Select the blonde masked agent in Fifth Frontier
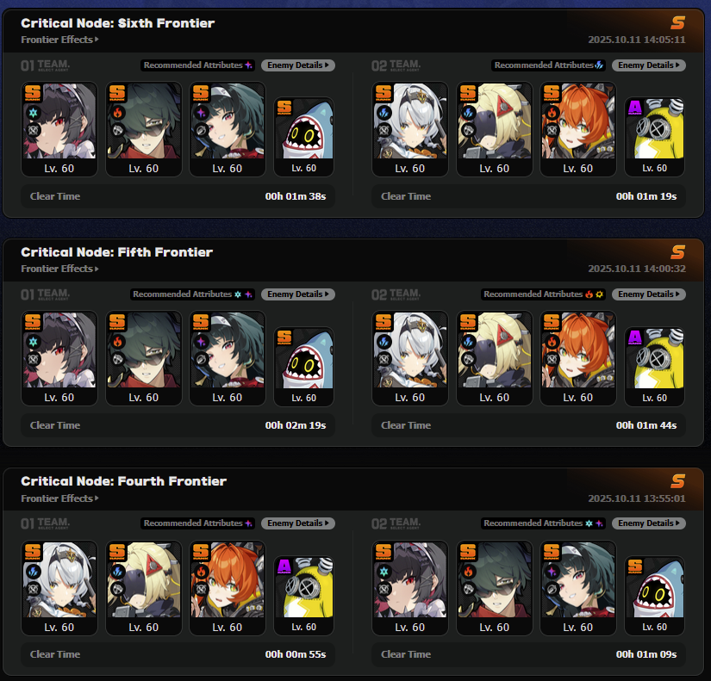Screen dimensions: 711x681 (x=495, y=358)
